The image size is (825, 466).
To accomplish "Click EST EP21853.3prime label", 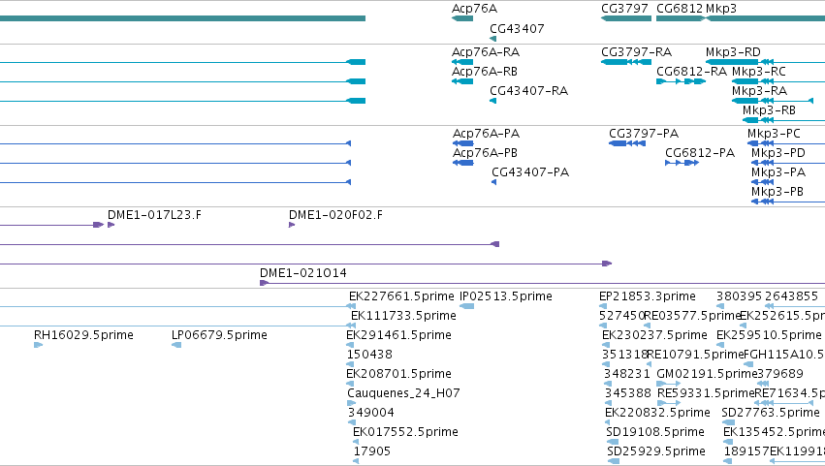I will [648, 296].
